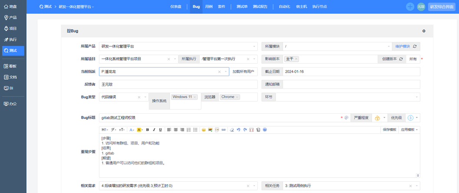The height and width of the screenshot is (193, 459).
Task: Insert an image in the editor
Action: click(x=210, y=130)
